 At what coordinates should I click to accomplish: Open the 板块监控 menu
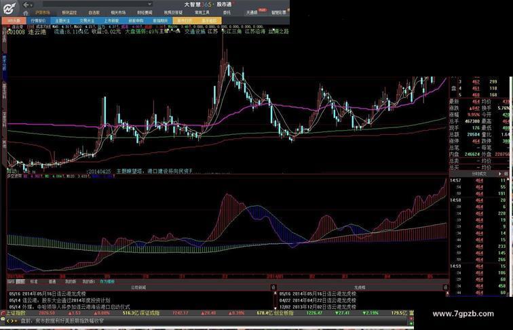tap(69, 12)
